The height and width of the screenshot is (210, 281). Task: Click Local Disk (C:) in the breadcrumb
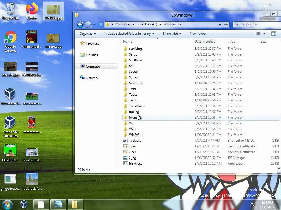pos(147,24)
